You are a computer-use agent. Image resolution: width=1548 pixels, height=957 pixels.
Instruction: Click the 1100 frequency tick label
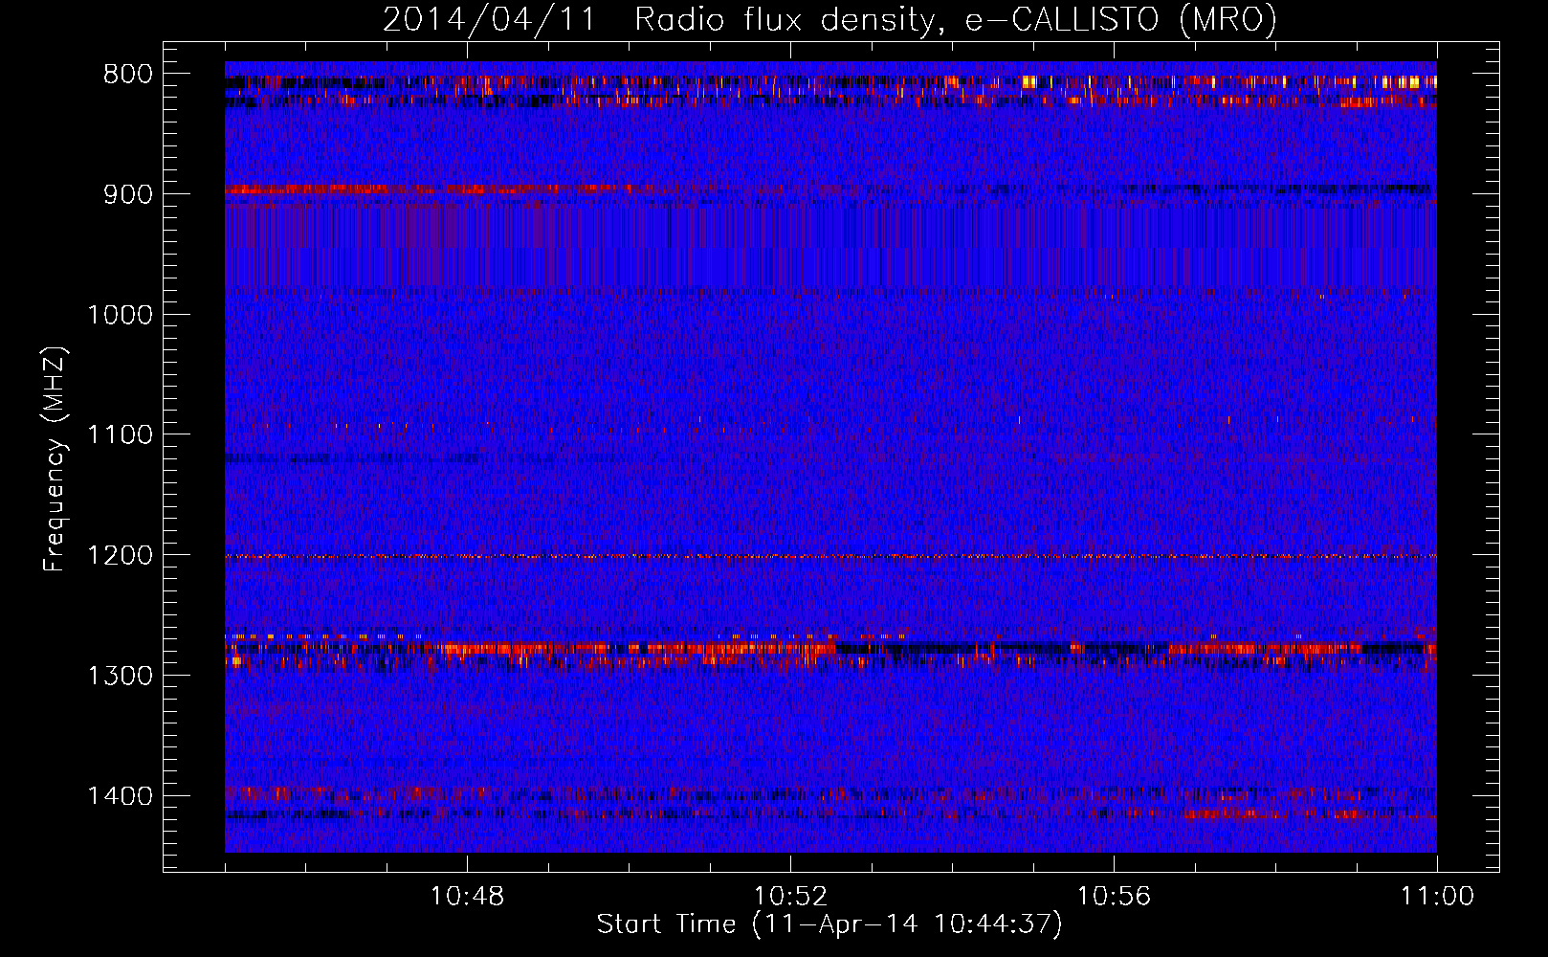coord(120,435)
